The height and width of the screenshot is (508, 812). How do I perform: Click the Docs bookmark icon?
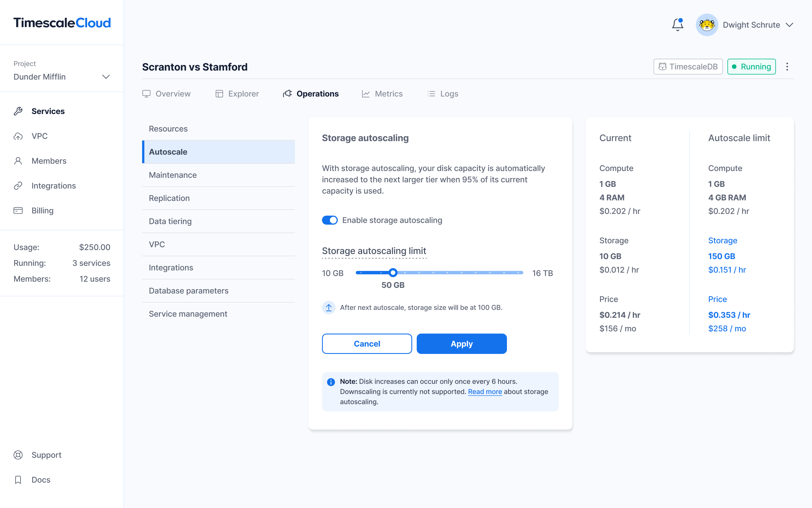click(18, 480)
